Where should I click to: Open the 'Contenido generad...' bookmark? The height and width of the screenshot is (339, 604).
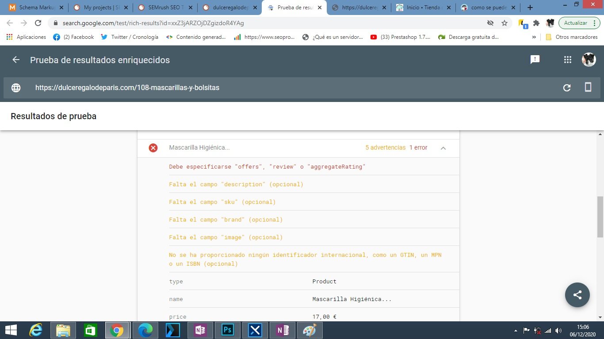pos(196,37)
